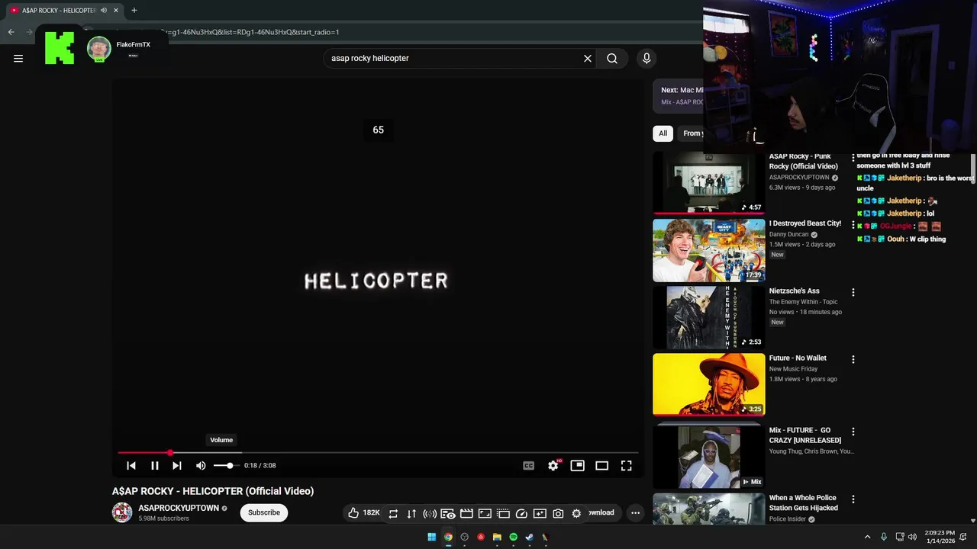The width and height of the screenshot is (977, 549).
Task: Click the clapperboard cinema mode icon
Action: 466,513
